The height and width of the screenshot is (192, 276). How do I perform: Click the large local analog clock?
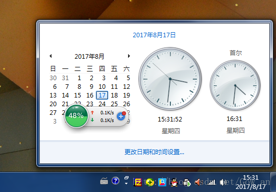(x=170, y=79)
